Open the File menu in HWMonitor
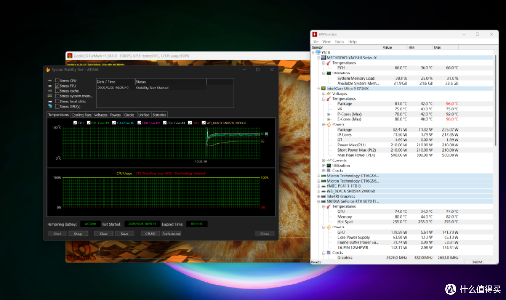506x300 pixels. click(315, 42)
